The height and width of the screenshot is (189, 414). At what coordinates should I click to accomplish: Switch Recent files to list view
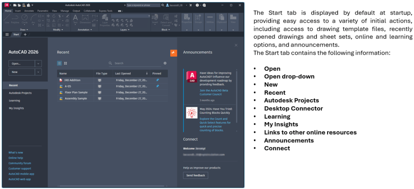coord(59,63)
